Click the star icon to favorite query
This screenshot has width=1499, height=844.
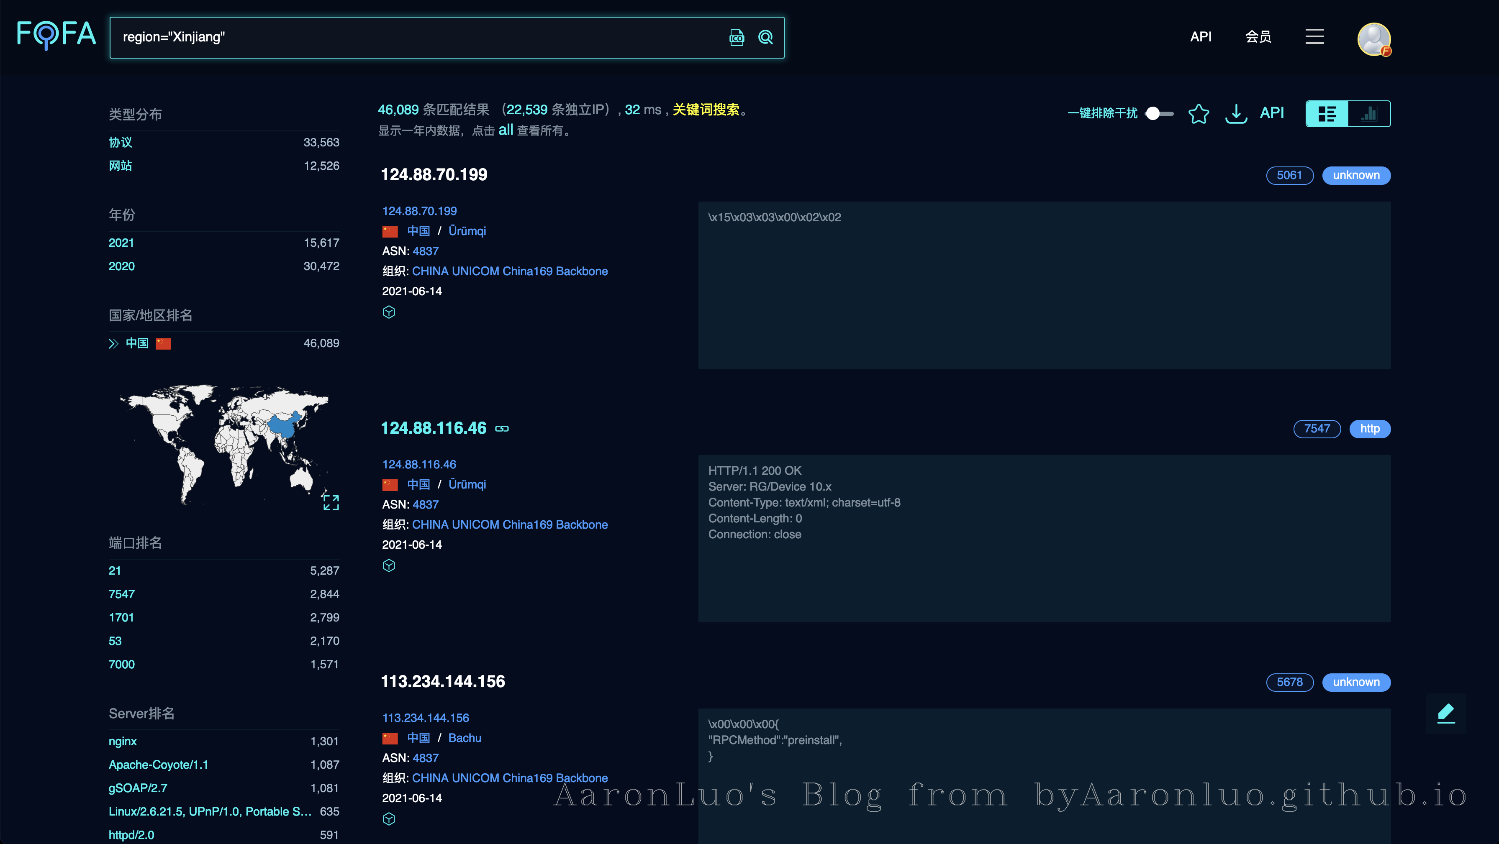(1198, 113)
